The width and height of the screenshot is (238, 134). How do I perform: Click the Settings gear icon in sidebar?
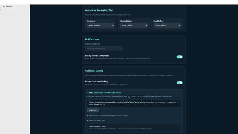point(4,7)
